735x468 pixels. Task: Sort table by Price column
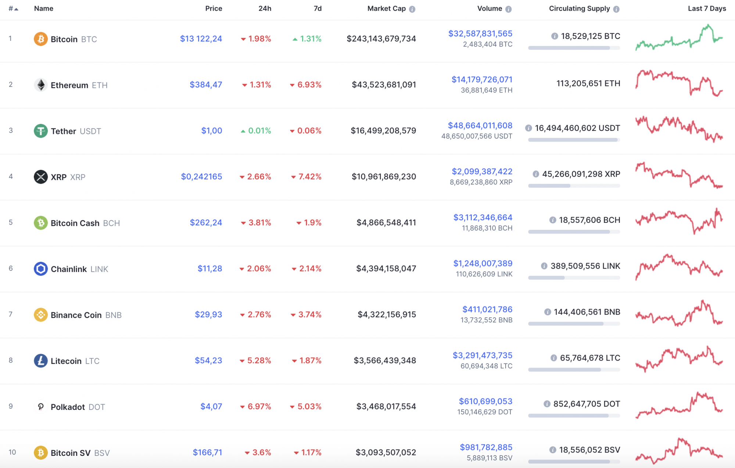[x=214, y=8]
